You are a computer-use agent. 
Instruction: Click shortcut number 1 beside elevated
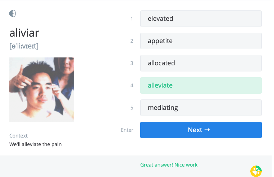132,19
